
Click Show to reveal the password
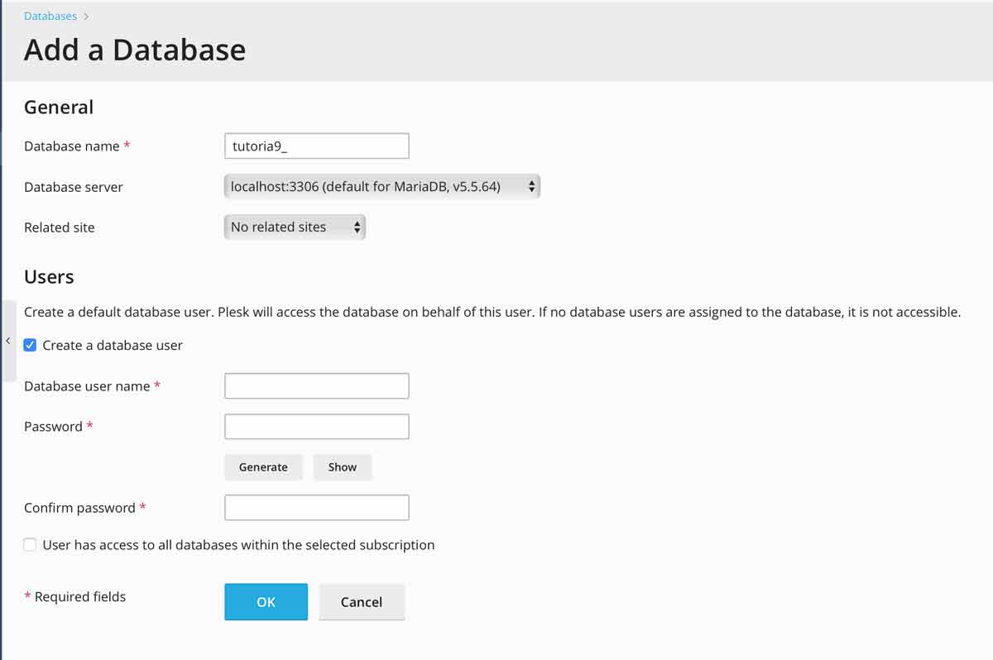click(342, 466)
